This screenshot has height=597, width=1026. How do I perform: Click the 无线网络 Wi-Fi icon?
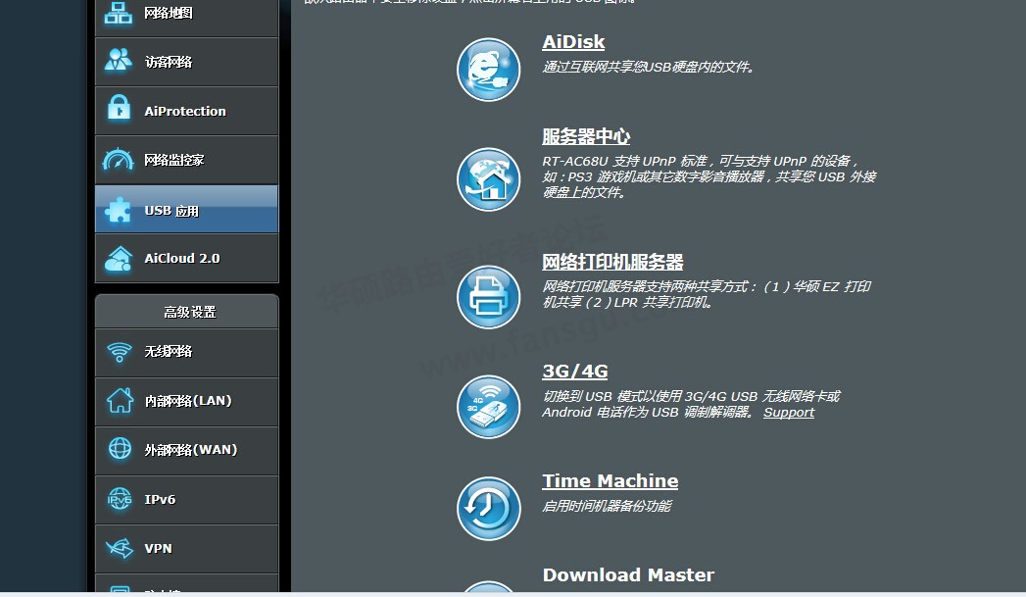point(120,352)
